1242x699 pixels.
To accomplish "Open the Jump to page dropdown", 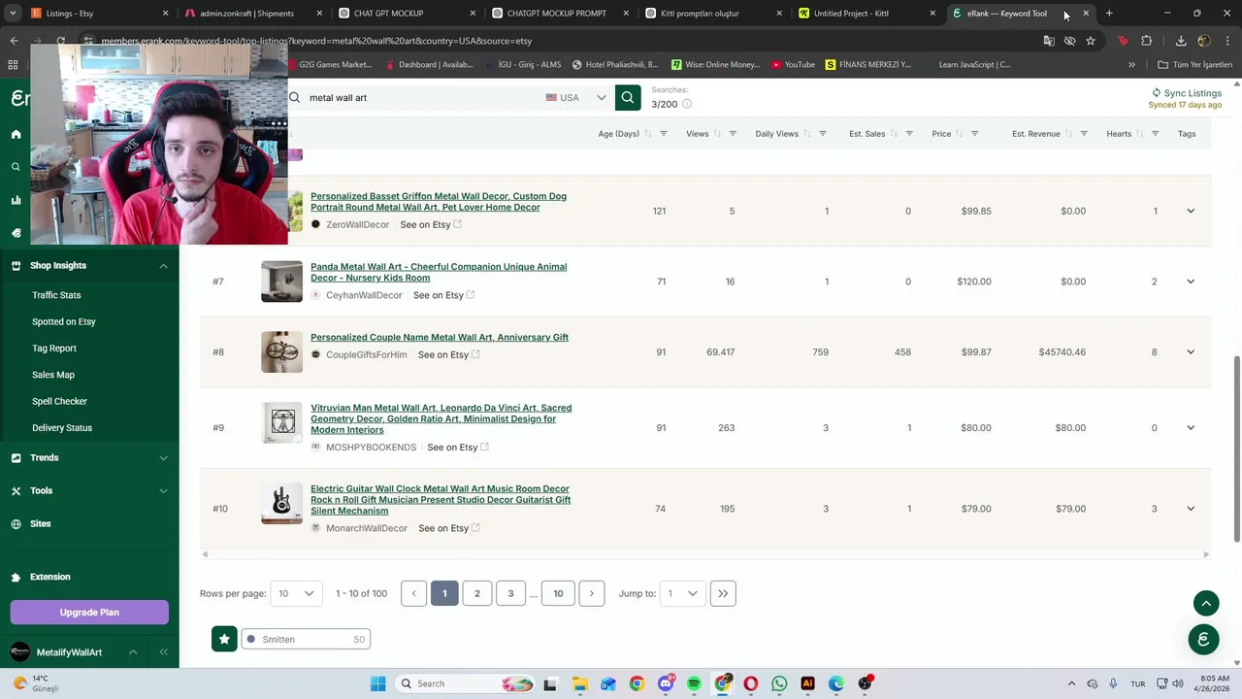I will pos(683,593).
